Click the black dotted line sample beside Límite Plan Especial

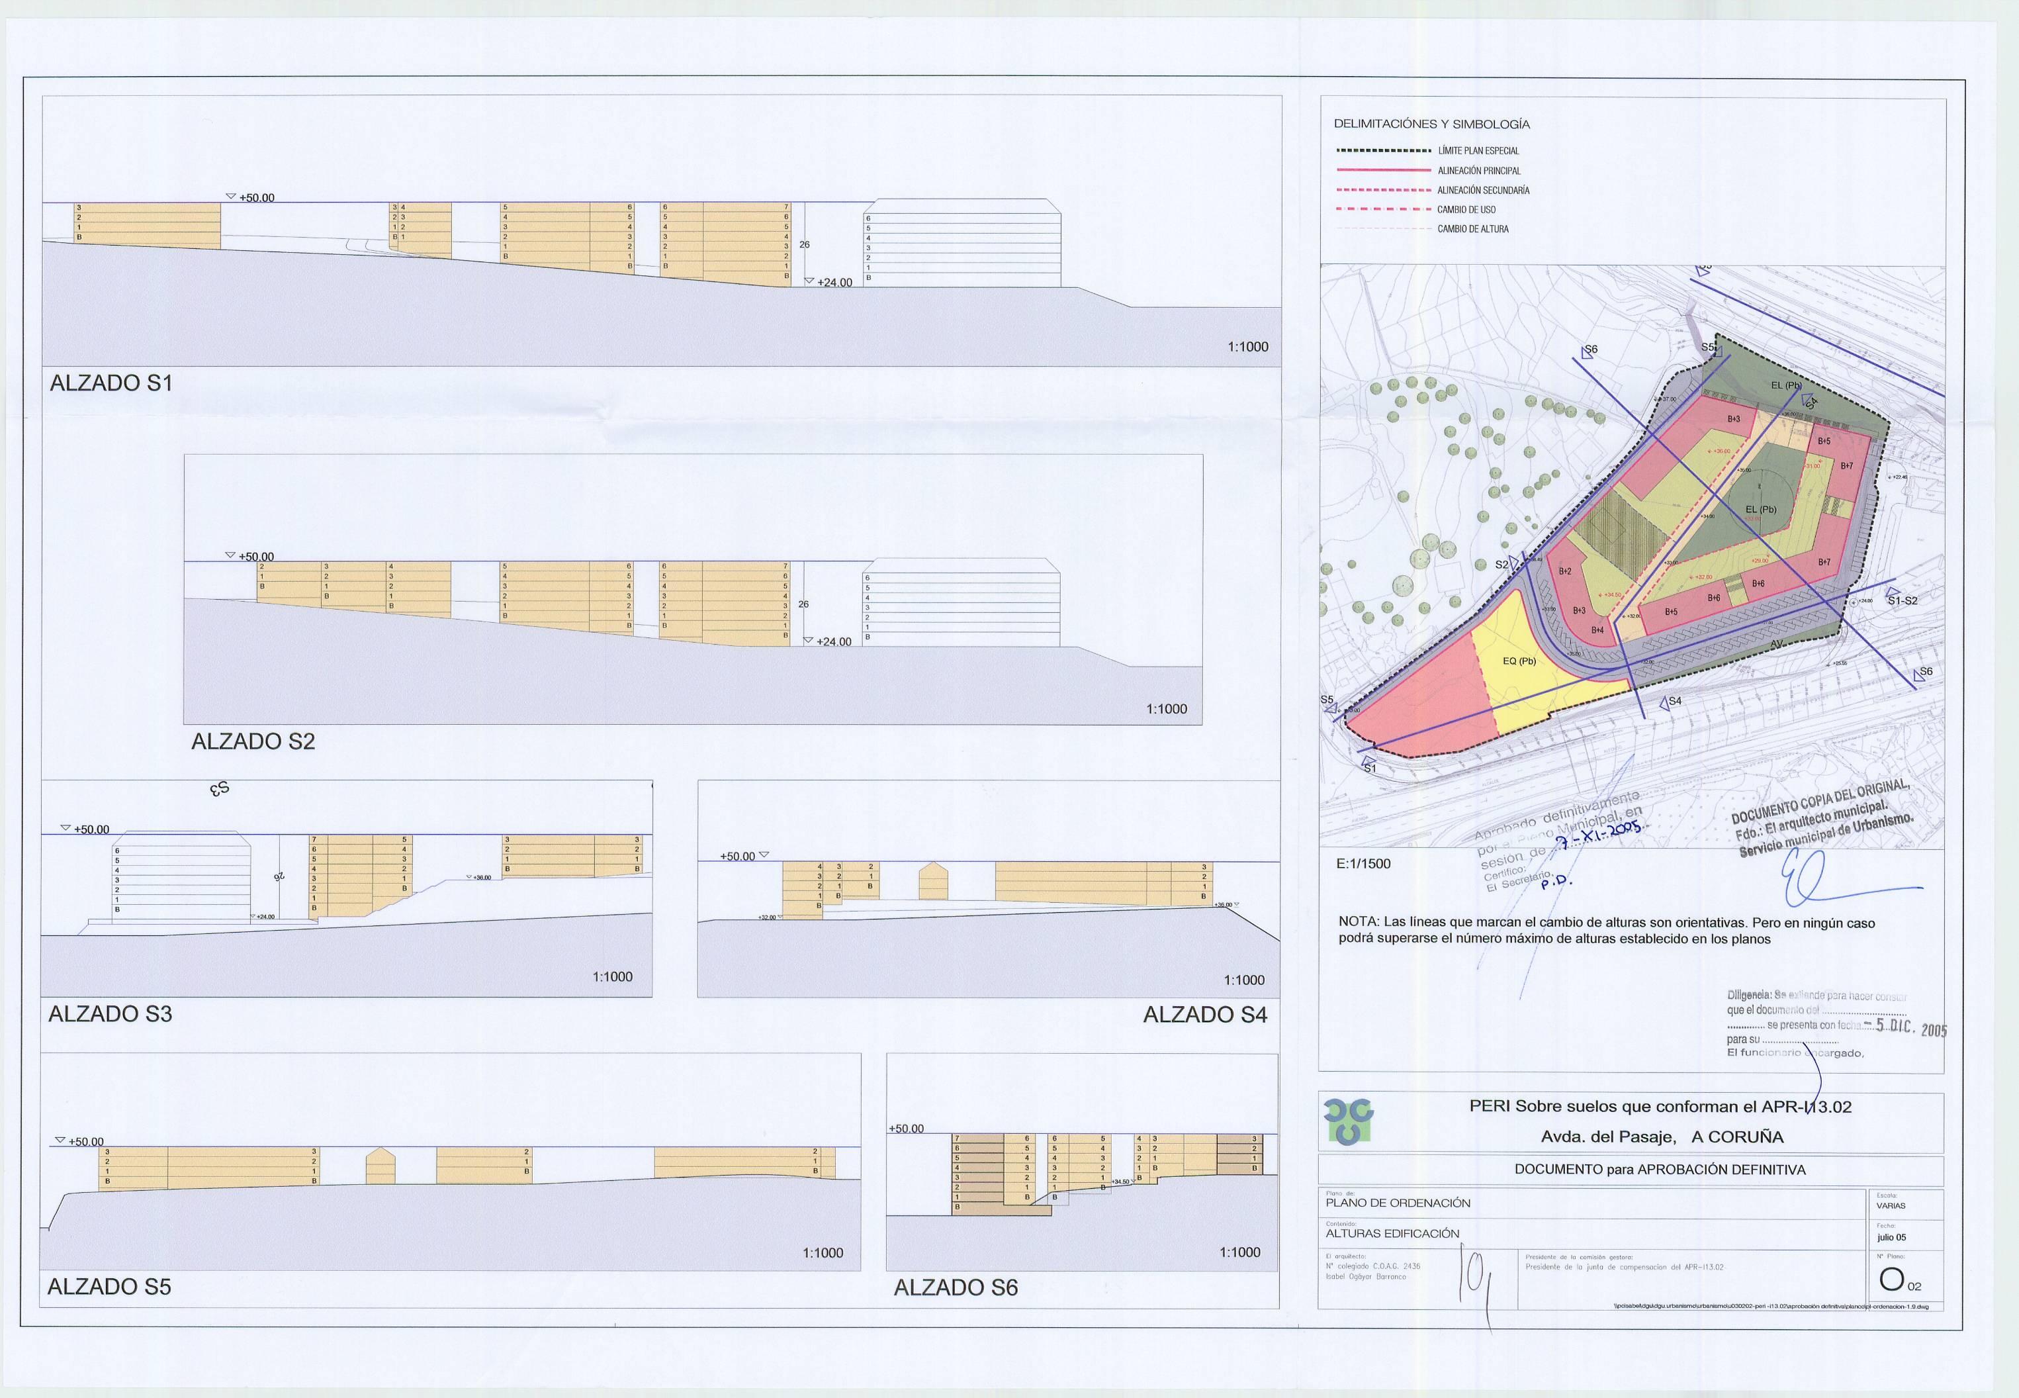point(1383,151)
